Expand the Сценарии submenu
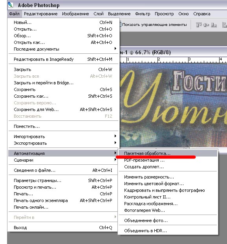Viewport: 227px width, 244px height. point(63,160)
